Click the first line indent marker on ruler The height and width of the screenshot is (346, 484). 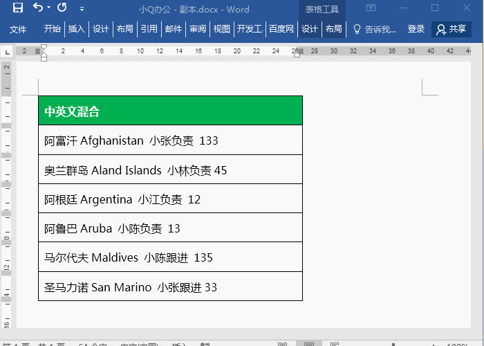tap(44, 47)
